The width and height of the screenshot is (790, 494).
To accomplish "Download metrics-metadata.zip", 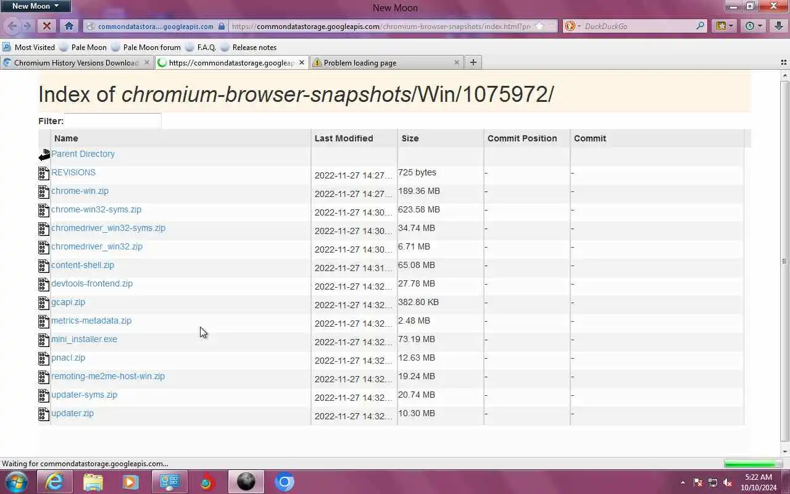I will (91, 320).
